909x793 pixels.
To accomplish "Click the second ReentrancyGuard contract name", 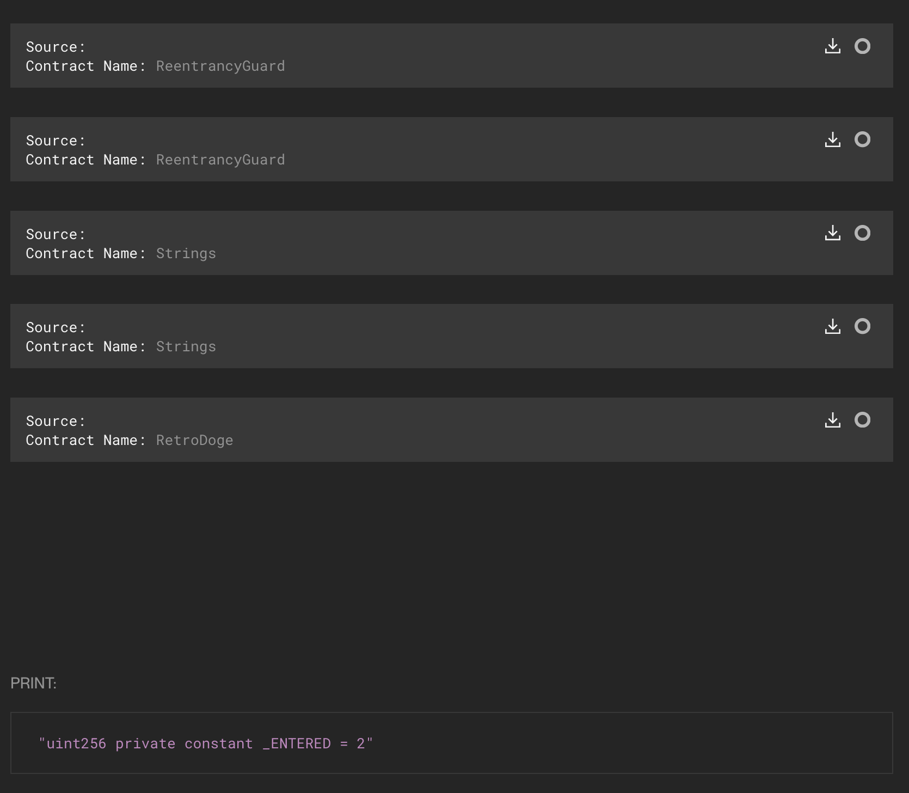I will [220, 160].
